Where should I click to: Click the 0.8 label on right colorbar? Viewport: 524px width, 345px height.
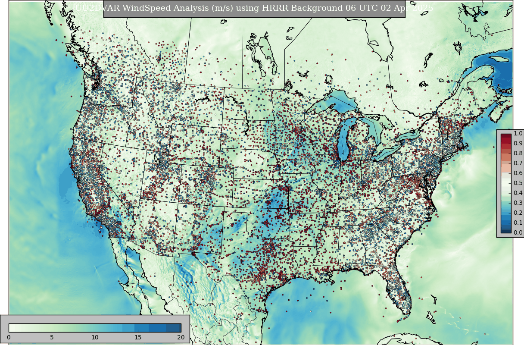518,153
